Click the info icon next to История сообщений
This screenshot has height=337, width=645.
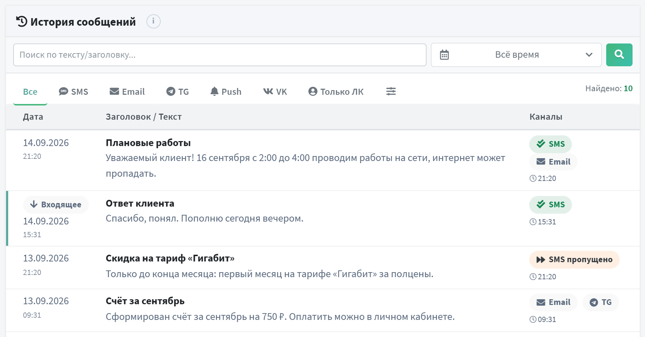pyautogui.click(x=153, y=21)
